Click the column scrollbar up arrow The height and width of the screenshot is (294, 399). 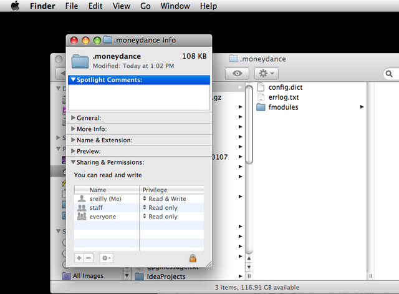pos(249,258)
